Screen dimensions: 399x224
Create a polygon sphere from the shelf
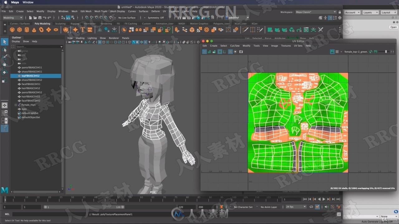12,30
